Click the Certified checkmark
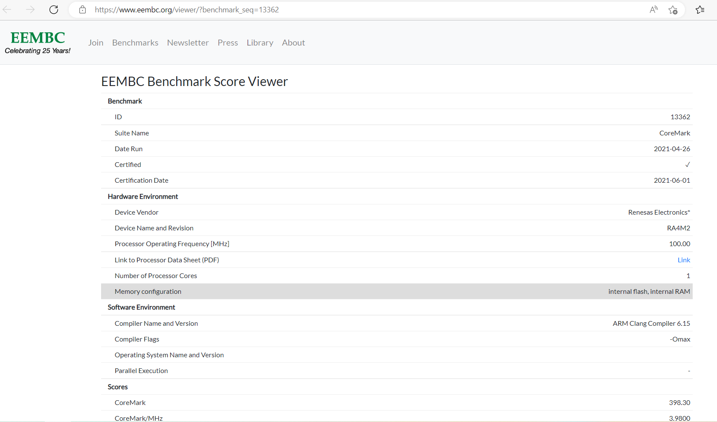The width and height of the screenshot is (717, 422). click(x=688, y=164)
